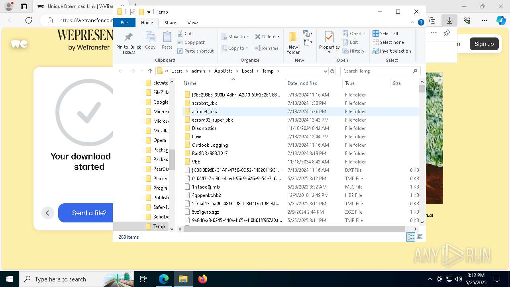The height and width of the screenshot is (287, 510).
Task: Select the Diagnostics folder
Action: coord(204,128)
